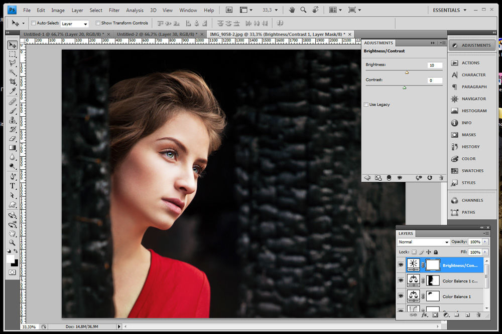Select the Pen tool
Viewport: 502px width, 334px height.
(x=13, y=177)
